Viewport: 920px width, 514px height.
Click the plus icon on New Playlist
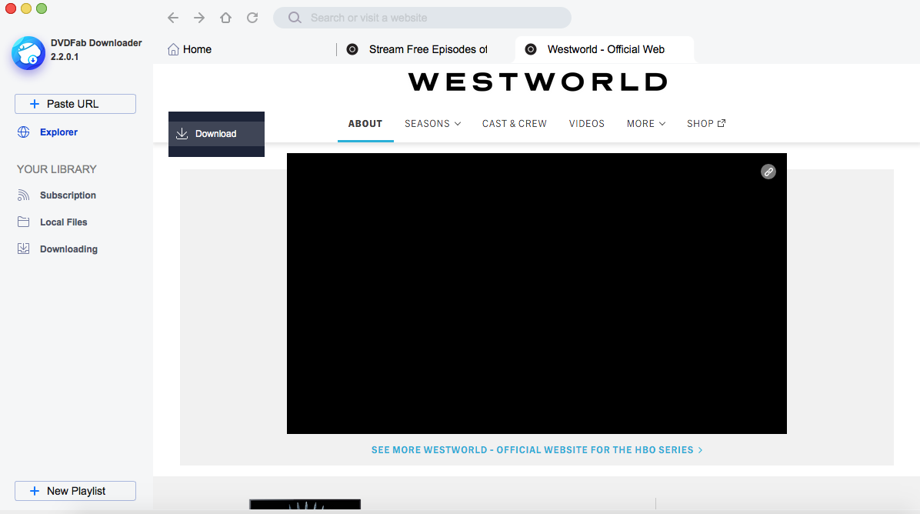point(35,491)
